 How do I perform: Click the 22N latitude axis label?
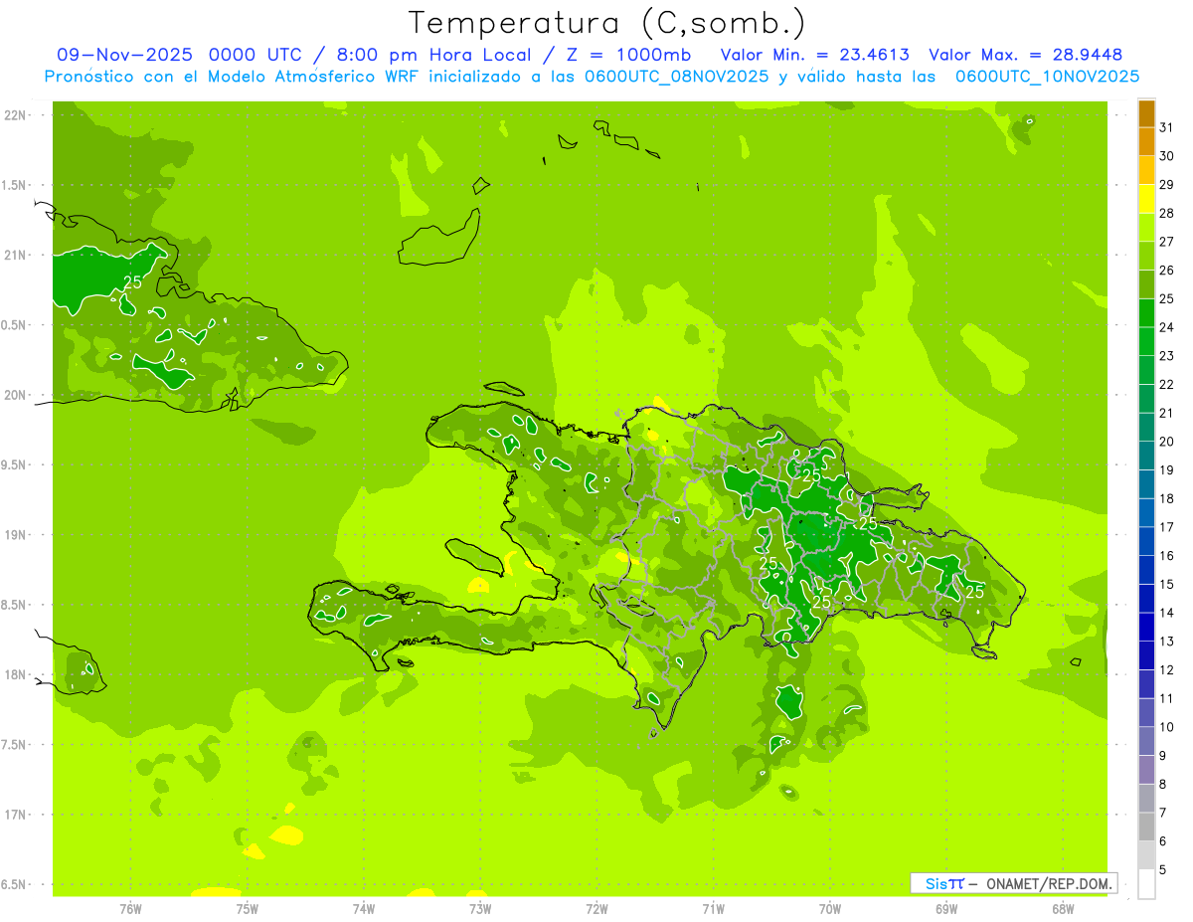tap(15, 115)
